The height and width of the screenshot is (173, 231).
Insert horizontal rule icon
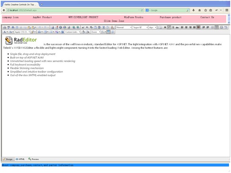[x=99, y=27]
